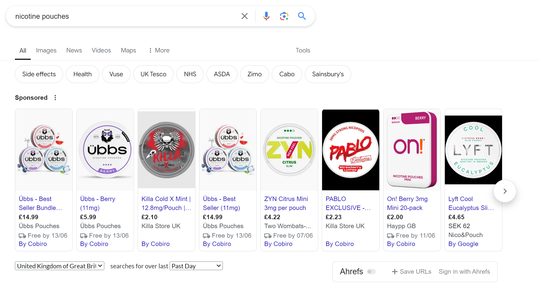
Task: Select the Side effects filter chip
Action: [39, 74]
